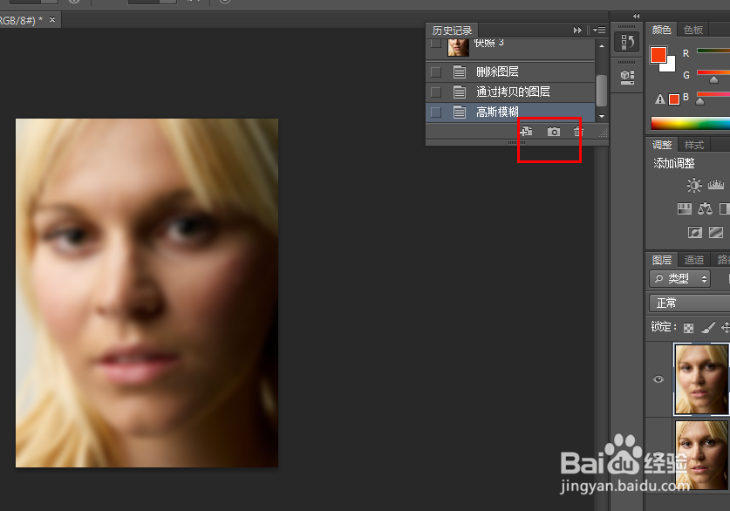Click the gamut-safe color swatch beside the warning

pos(673,99)
